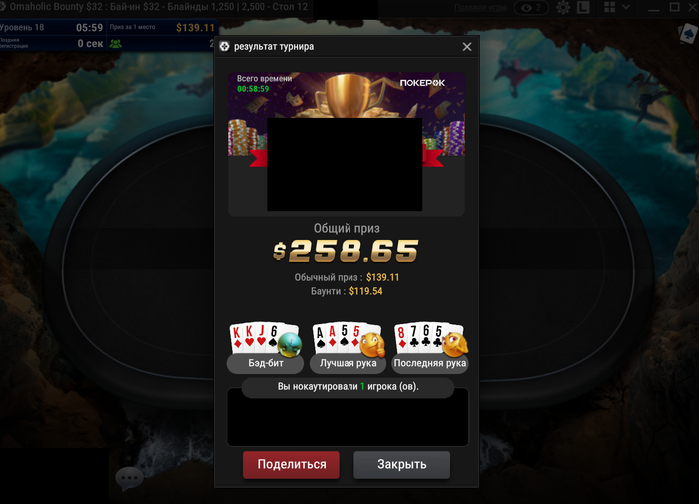Open the settings gear icon

coord(563,8)
